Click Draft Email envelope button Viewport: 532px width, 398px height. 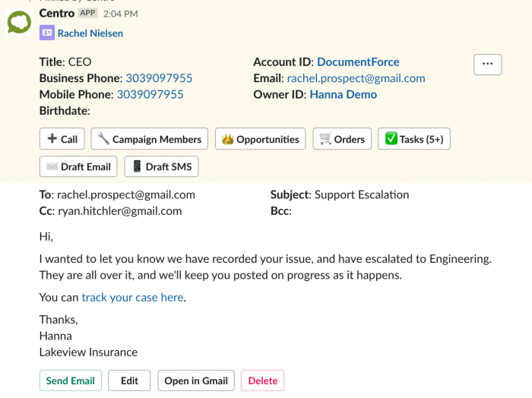(78, 166)
